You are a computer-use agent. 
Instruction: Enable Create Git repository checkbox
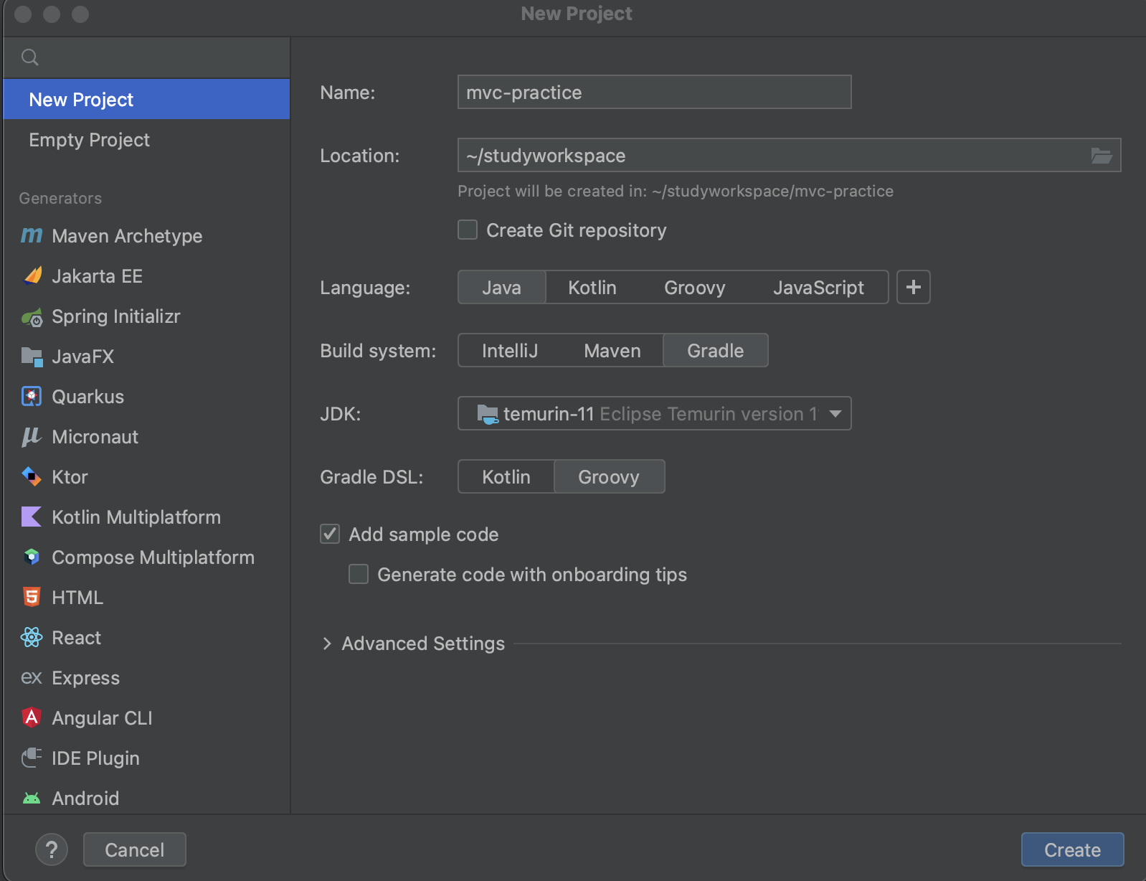(x=468, y=230)
